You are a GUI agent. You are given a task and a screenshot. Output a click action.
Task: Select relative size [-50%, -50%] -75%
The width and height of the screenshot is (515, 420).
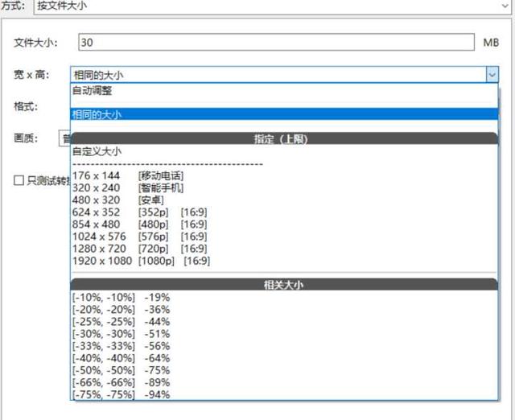click(x=284, y=370)
